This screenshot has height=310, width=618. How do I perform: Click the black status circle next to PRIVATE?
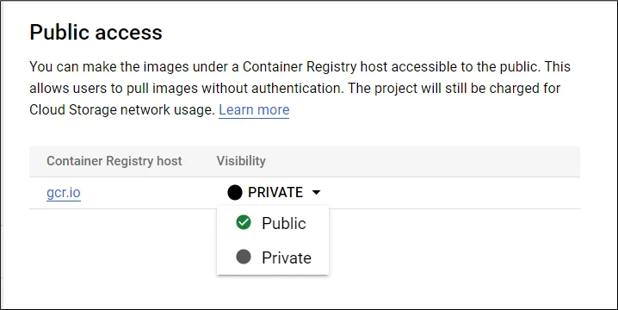click(x=235, y=193)
